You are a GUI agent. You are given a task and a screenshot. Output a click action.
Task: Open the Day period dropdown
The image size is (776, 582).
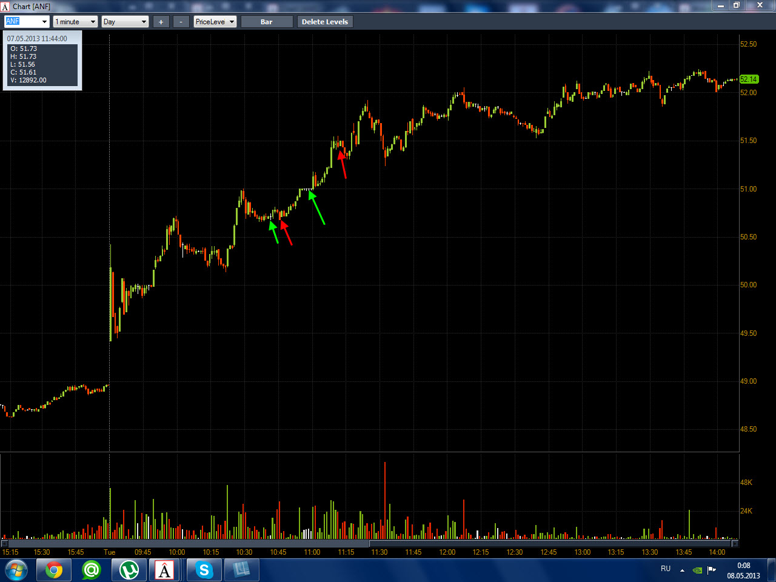pos(125,21)
